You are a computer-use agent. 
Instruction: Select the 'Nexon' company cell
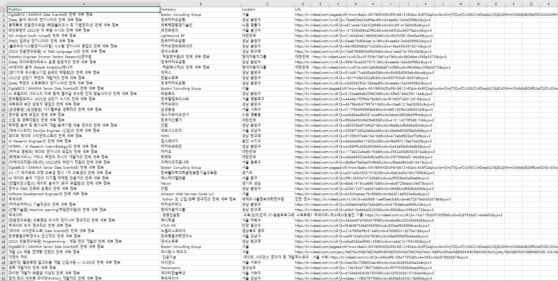coord(201,184)
